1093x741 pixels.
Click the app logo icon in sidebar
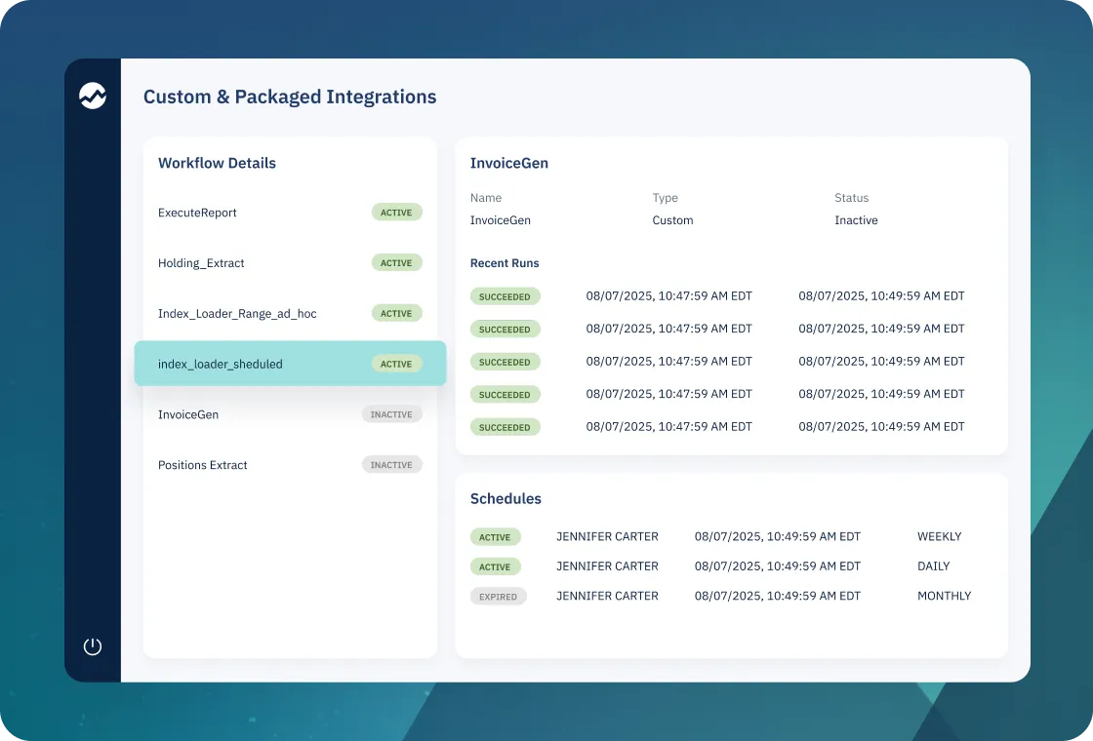[x=93, y=97]
